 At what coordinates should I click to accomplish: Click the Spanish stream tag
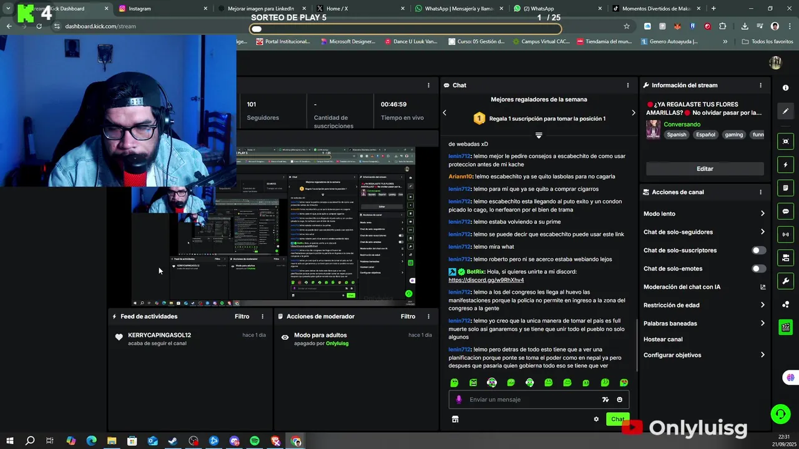(676, 135)
